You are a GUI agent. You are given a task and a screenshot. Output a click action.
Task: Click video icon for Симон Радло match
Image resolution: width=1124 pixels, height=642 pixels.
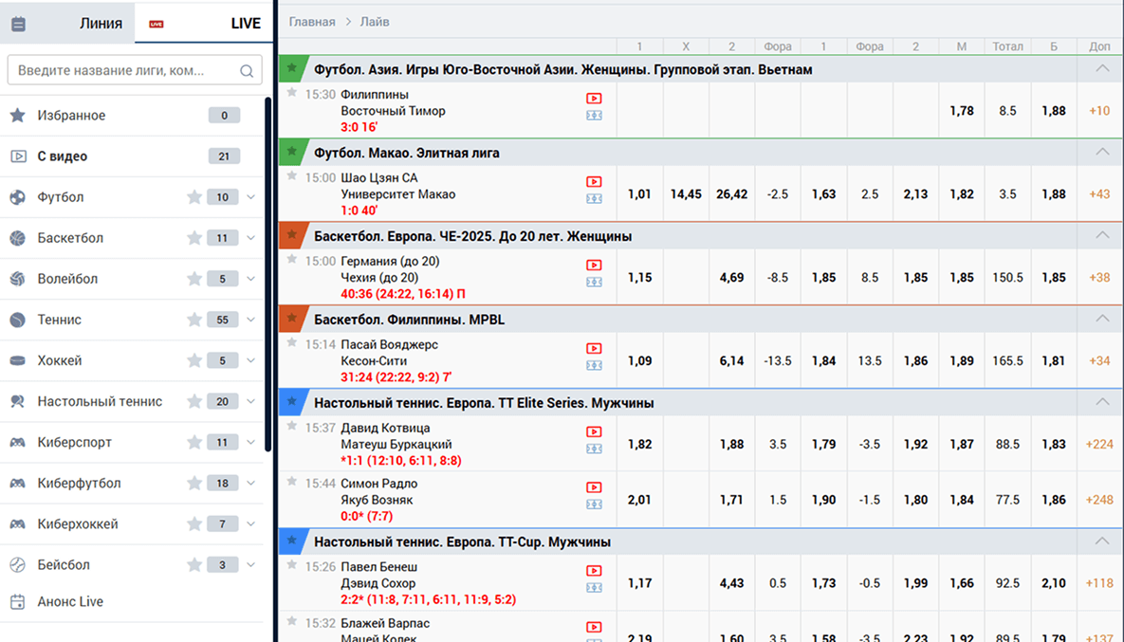pyautogui.click(x=594, y=487)
